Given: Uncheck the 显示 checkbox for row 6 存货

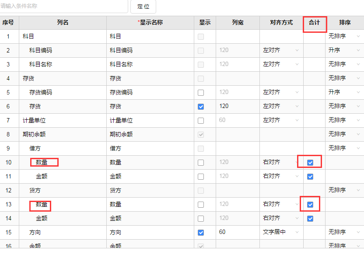Looking at the screenshot, I should (201, 107).
